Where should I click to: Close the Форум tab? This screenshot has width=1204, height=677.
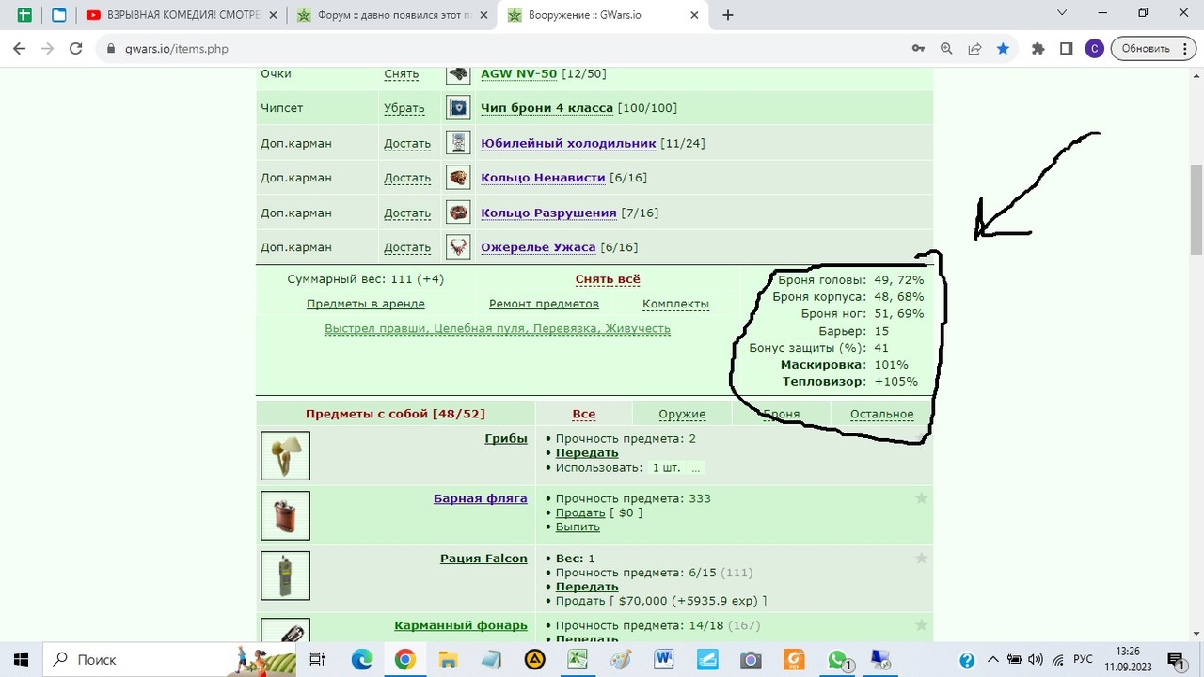(x=483, y=15)
